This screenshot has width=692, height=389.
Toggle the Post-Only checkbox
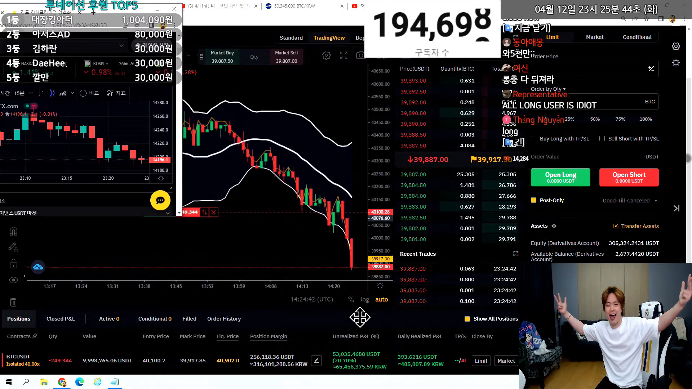pyautogui.click(x=533, y=200)
